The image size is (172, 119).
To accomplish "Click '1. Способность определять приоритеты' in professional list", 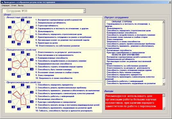I will click(x=54, y=85).
